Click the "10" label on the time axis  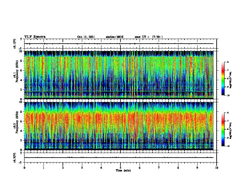(217, 168)
